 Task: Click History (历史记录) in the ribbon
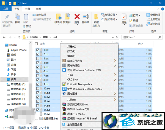pos(136,26)
